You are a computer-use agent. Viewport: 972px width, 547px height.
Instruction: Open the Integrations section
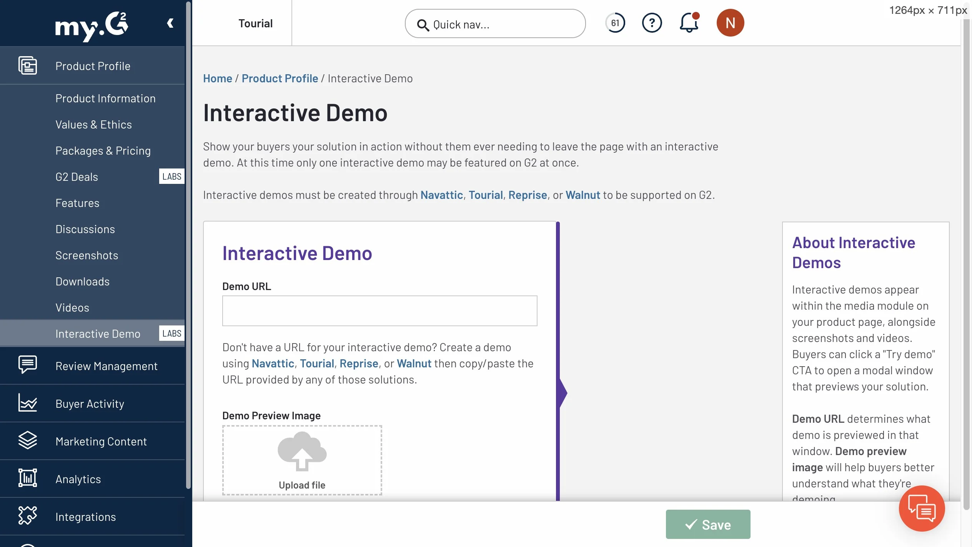pyautogui.click(x=92, y=516)
